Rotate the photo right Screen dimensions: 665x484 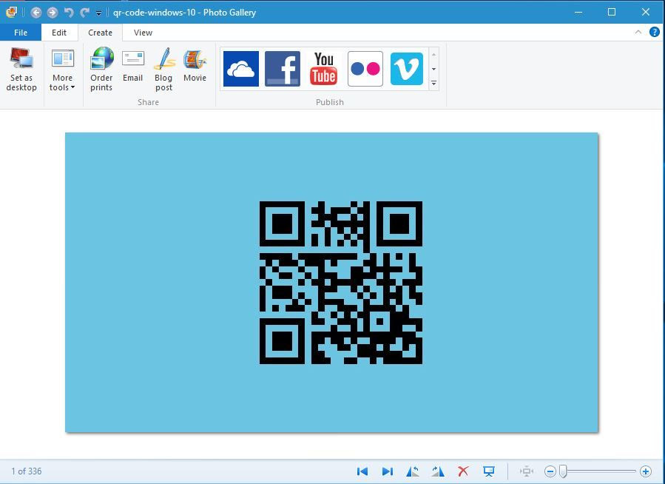(x=438, y=471)
